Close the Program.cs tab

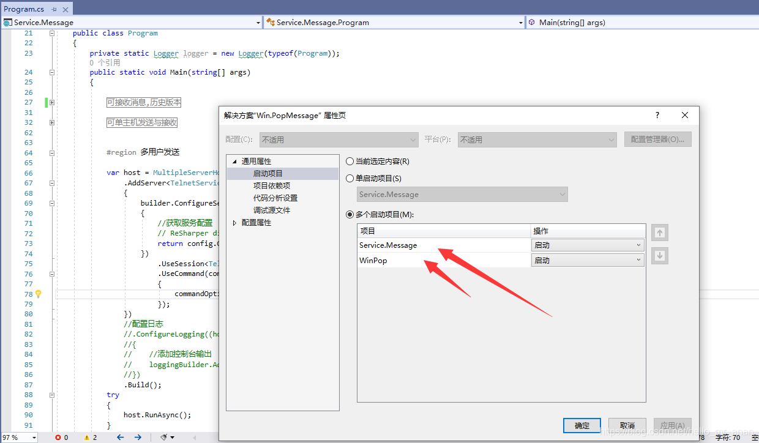[x=65, y=9]
